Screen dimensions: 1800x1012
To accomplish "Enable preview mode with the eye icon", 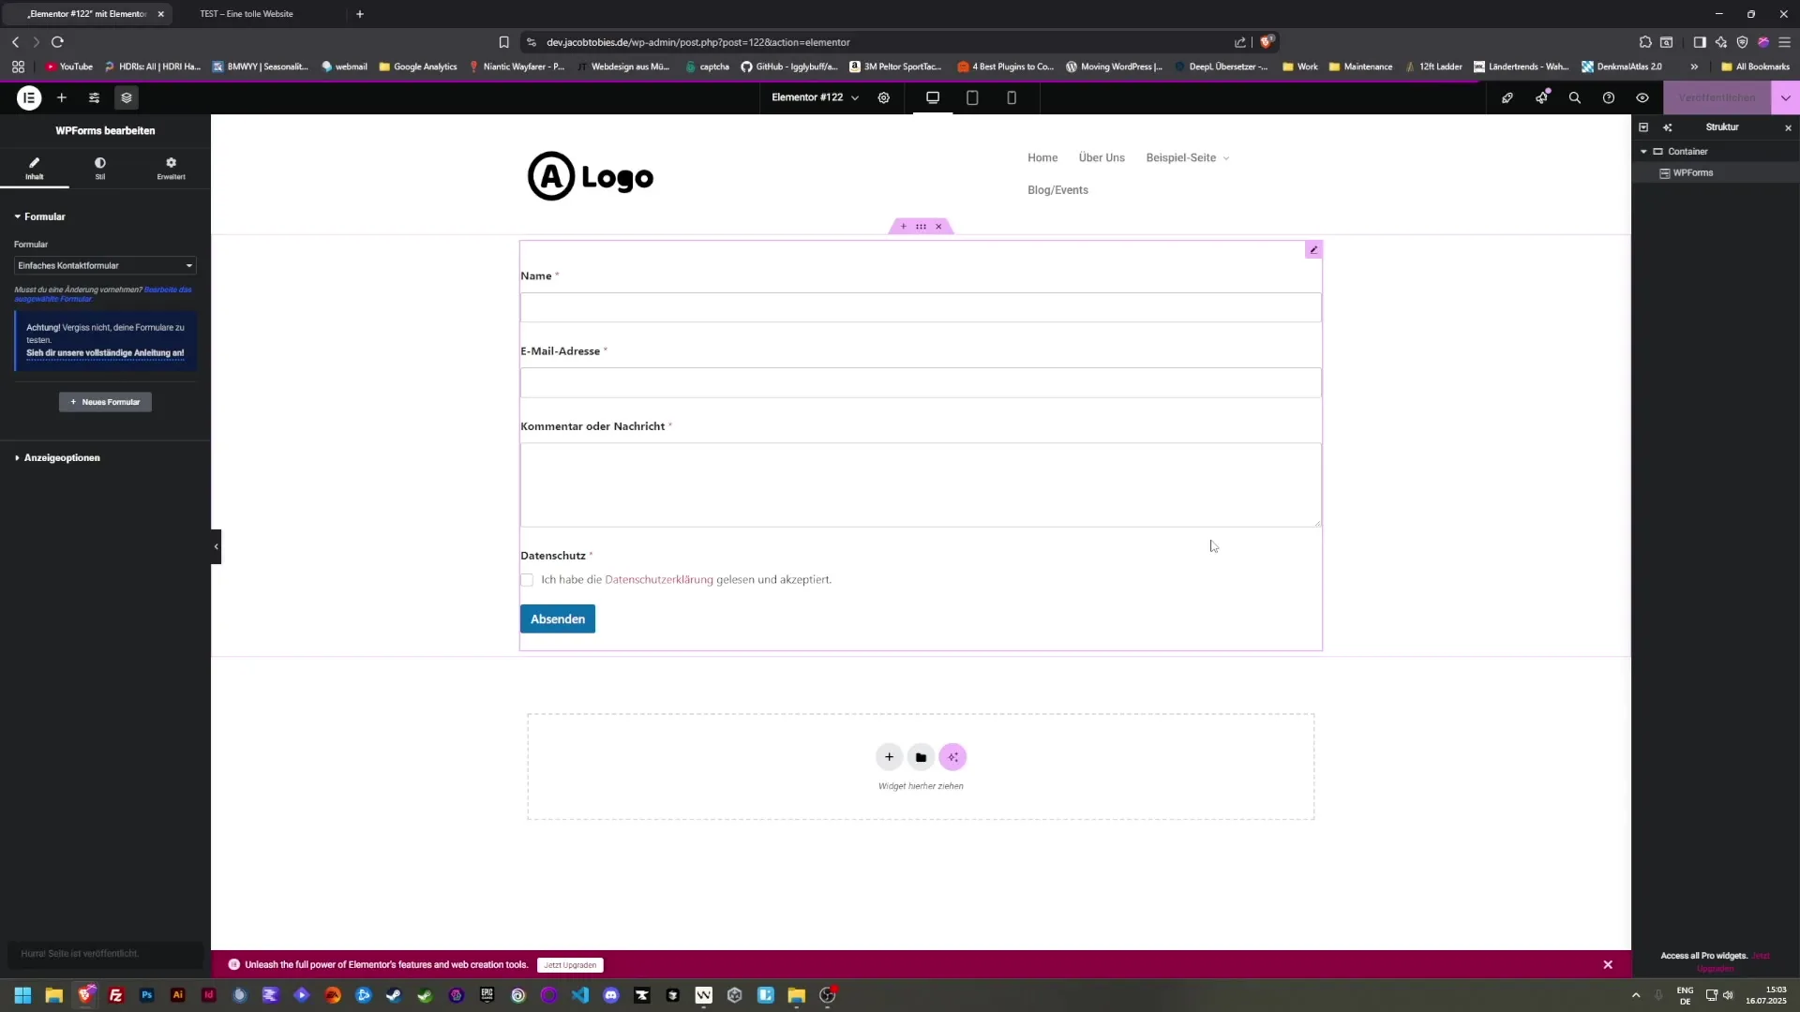I will [x=1642, y=97].
